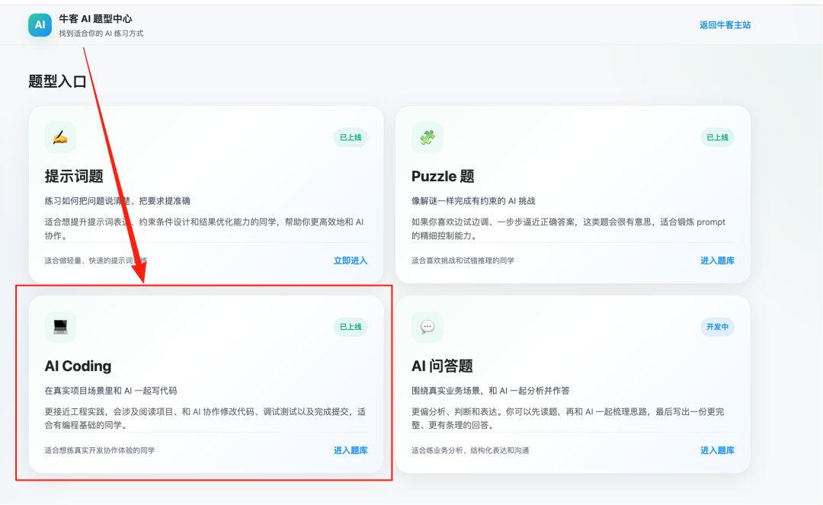The height and width of the screenshot is (505, 823).
Task: Click 进入题库 on the Puzzle 题 card
Action: tap(718, 260)
